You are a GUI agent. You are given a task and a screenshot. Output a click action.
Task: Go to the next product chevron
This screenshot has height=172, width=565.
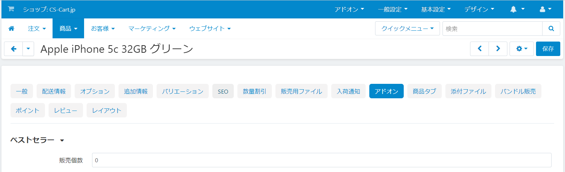point(498,49)
